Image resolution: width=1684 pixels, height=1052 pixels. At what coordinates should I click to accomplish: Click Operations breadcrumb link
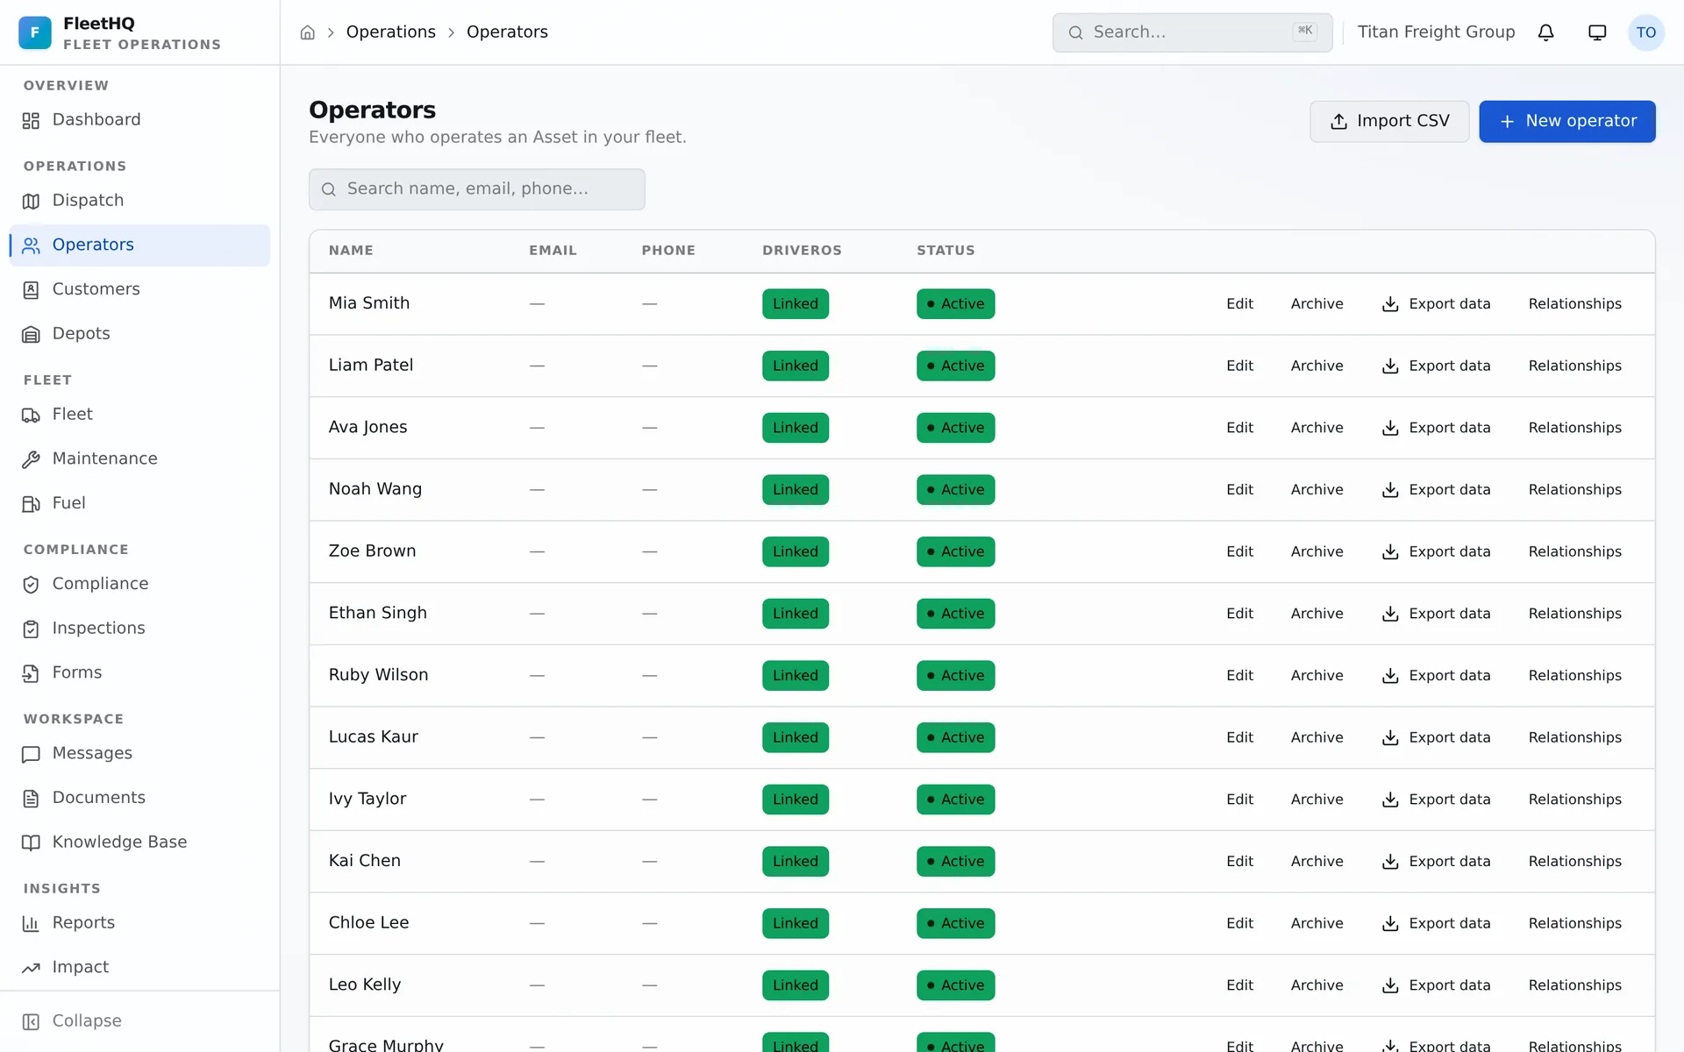point(390,32)
